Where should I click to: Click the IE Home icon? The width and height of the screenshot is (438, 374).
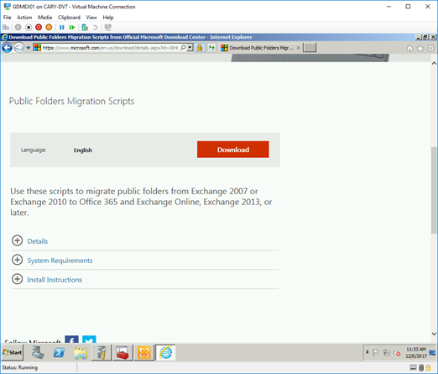coord(409,49)
